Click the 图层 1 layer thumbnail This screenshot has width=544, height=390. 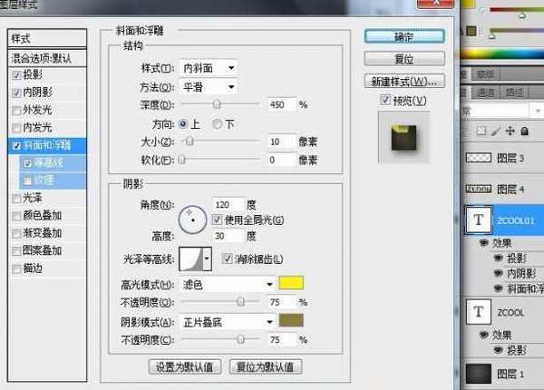pos(478,374)
